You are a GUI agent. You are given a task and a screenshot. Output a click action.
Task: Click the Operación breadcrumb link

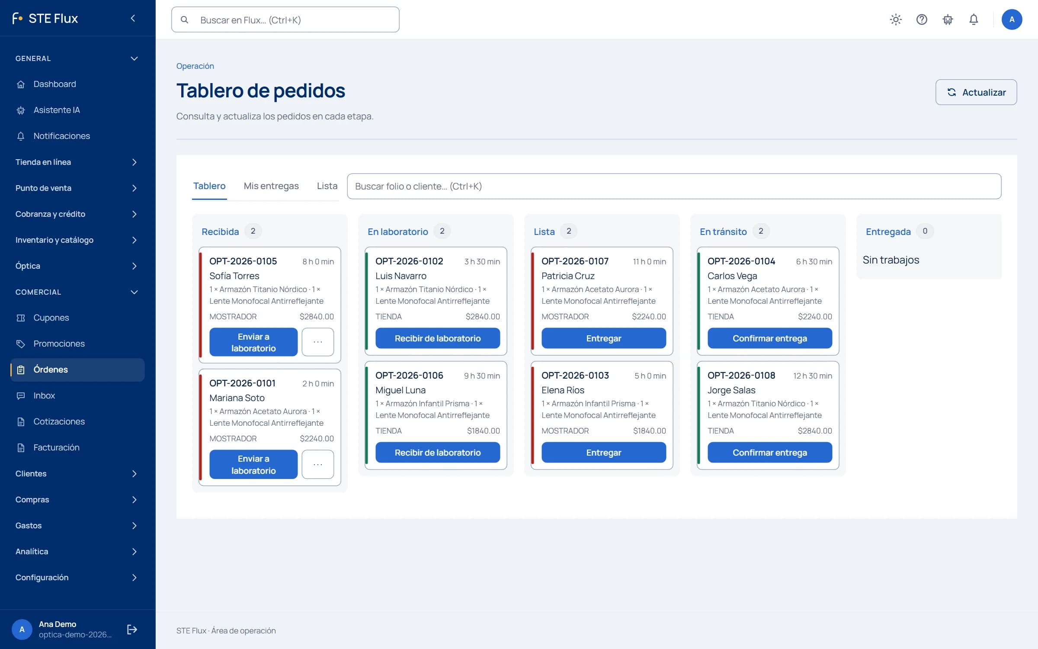(195, 66)
